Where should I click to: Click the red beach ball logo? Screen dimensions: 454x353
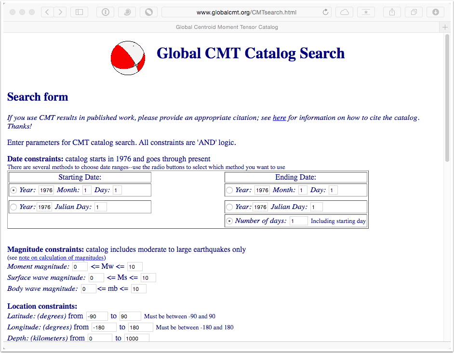[128, 58]
